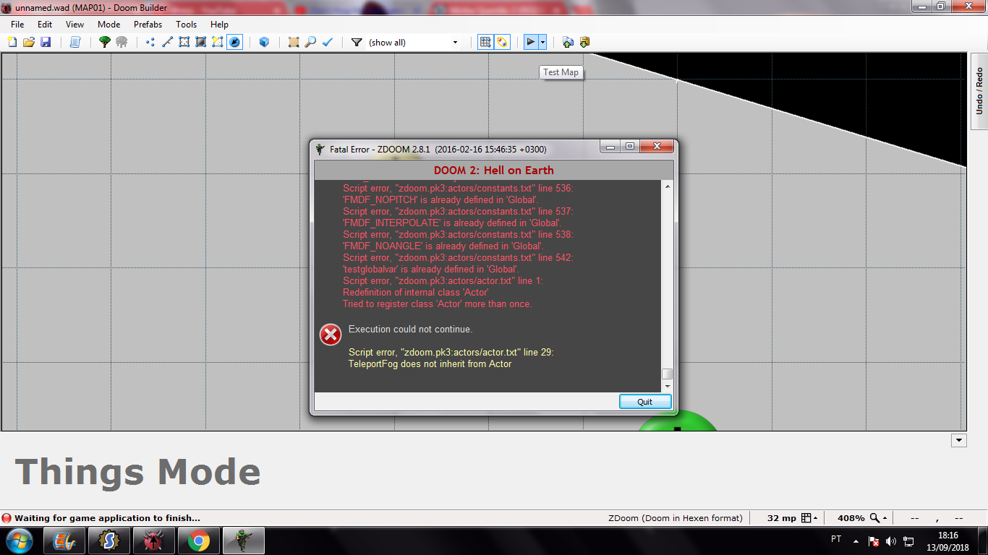Open the Prefabs menu

coord(148,24)
